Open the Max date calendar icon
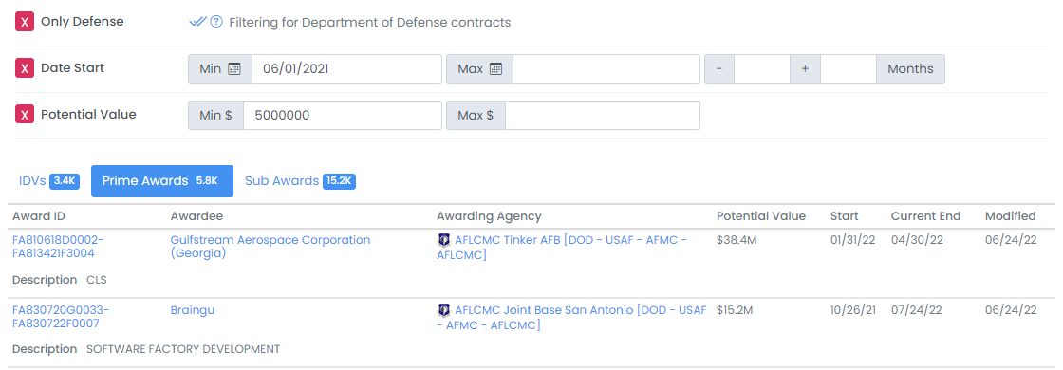The width and height of the screenshot is (1063, 370). click(x=495, y=68)
